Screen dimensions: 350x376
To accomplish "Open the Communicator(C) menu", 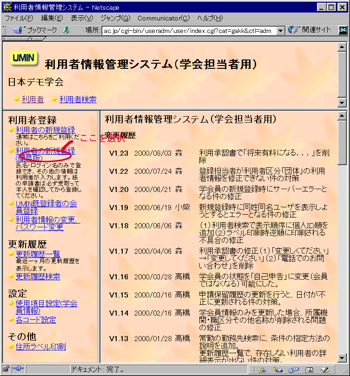I will click(164, 18).
